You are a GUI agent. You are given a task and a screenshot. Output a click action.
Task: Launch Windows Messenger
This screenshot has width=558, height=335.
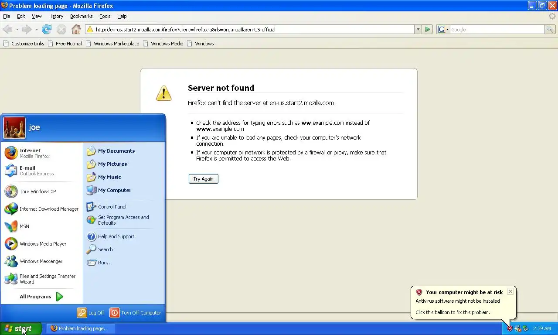point(41,261)
